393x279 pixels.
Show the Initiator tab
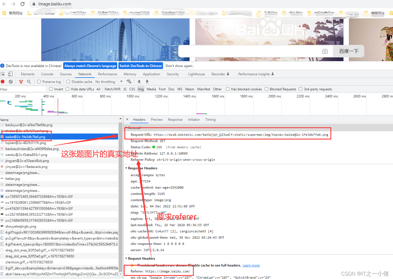click(194, 120)
